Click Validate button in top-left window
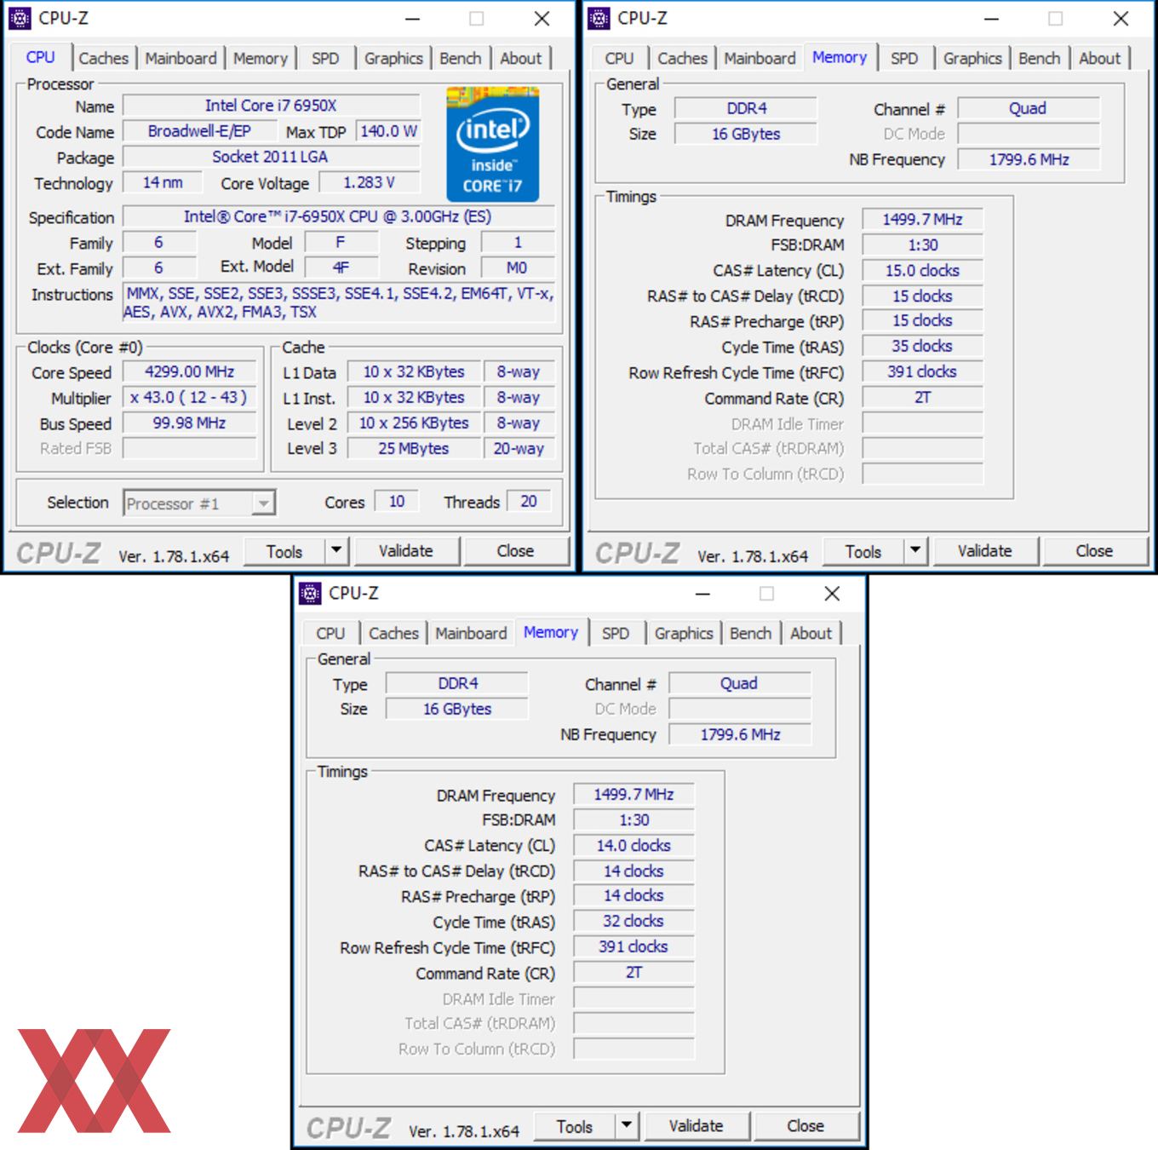The height and width of the screenshot is (1150, 1158). point(406,551)
